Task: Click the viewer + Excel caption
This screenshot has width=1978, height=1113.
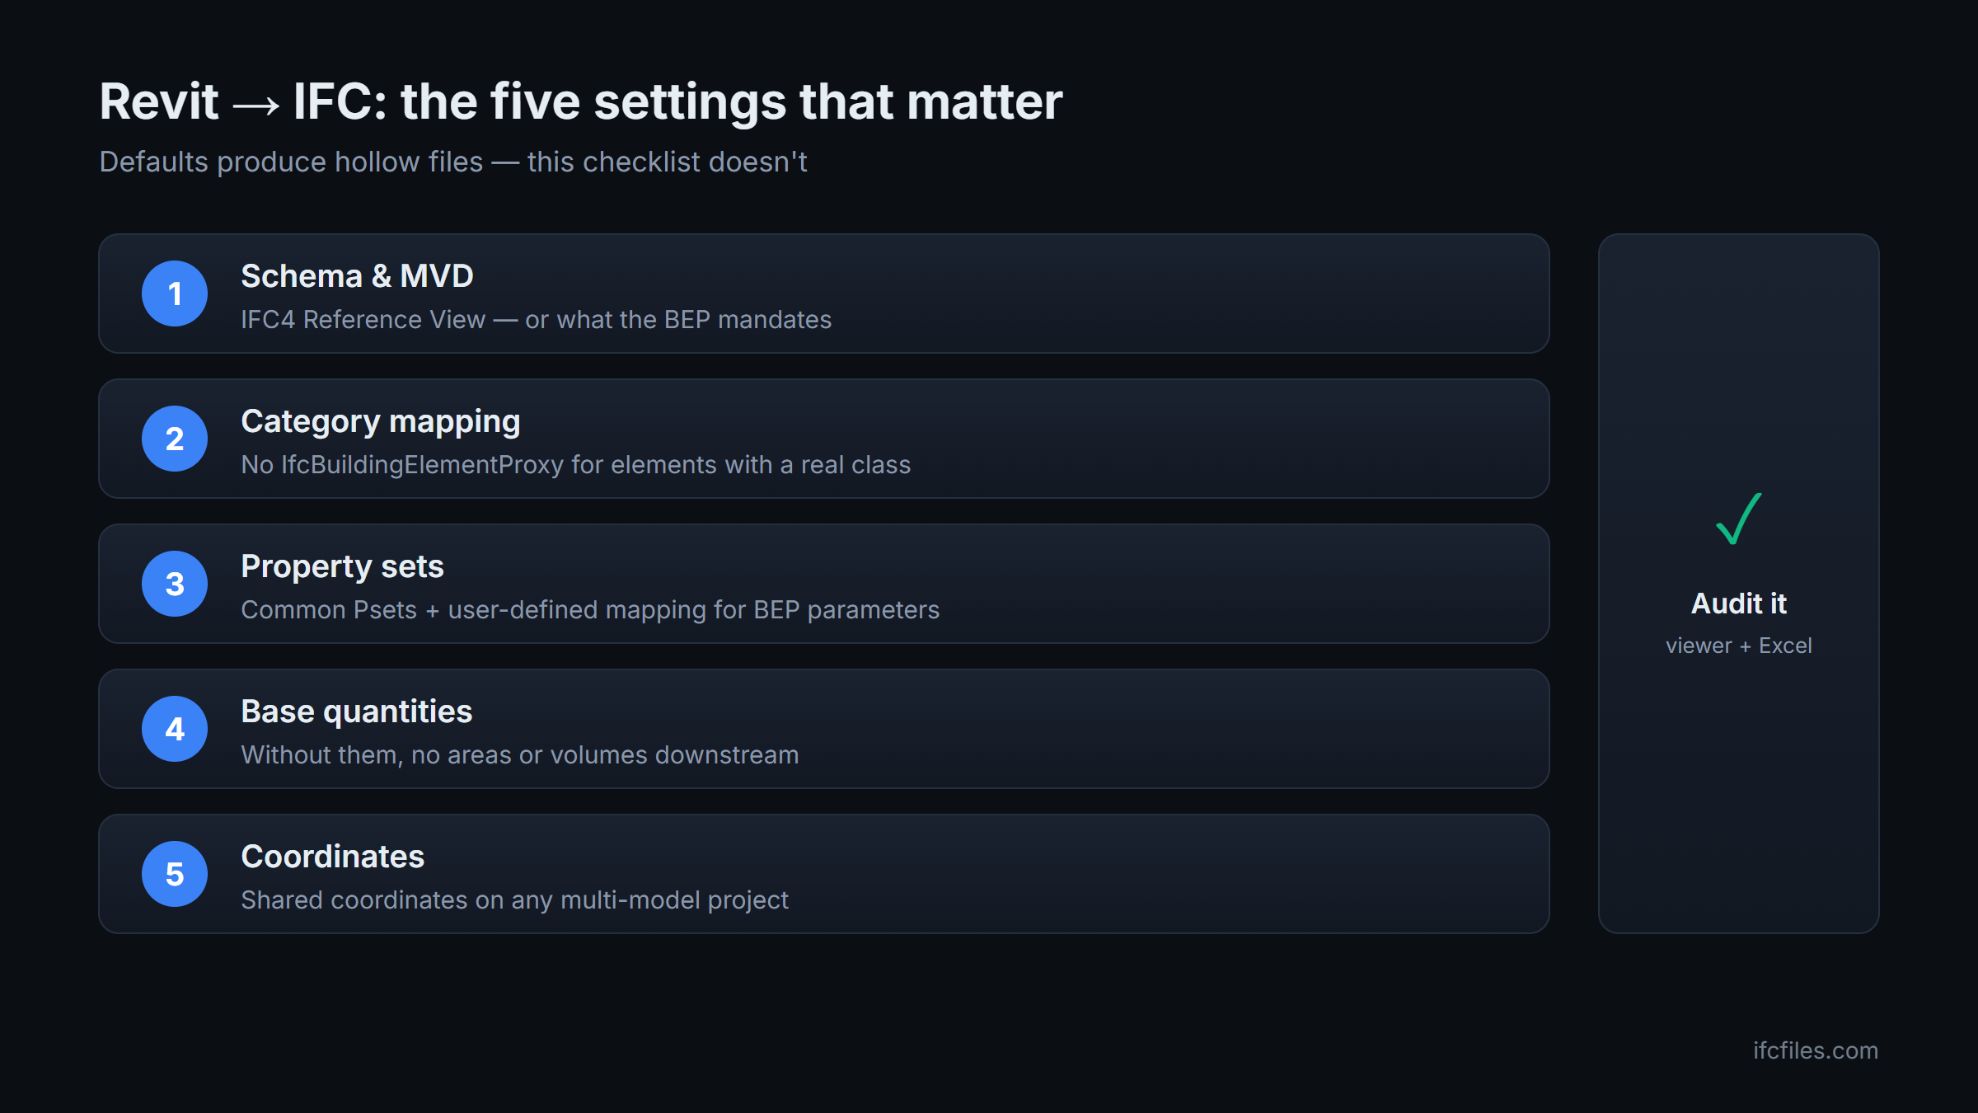Action: tap(1739, 646)
